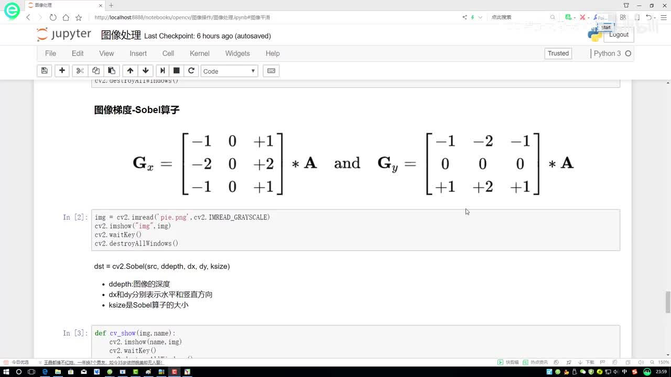Click the Sobel formula image
The height and width of the screenshot is (377, 671).
[x=353, y=164]
